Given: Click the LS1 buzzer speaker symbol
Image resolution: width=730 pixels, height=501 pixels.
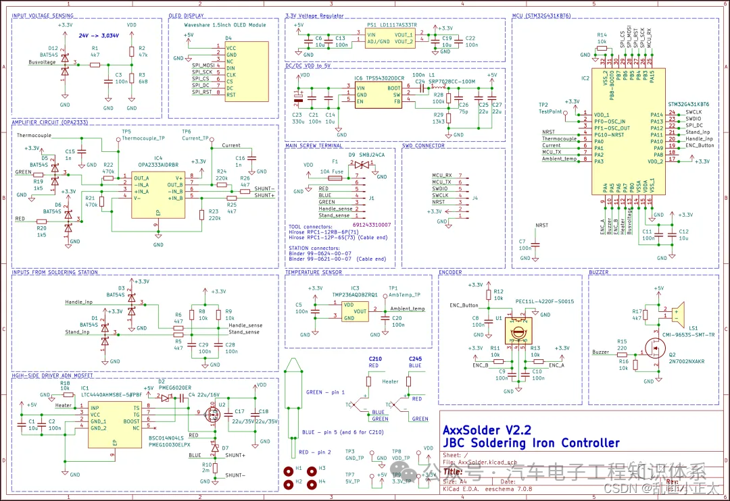Looking at the screenshot, I should point(677,313).
